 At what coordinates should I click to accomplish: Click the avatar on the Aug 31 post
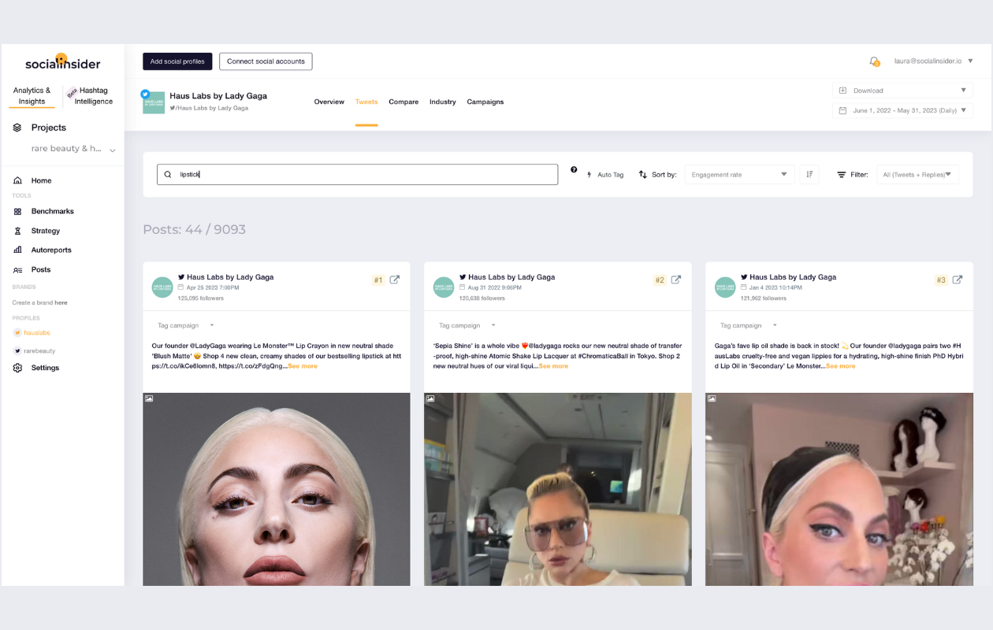[444, 287]
